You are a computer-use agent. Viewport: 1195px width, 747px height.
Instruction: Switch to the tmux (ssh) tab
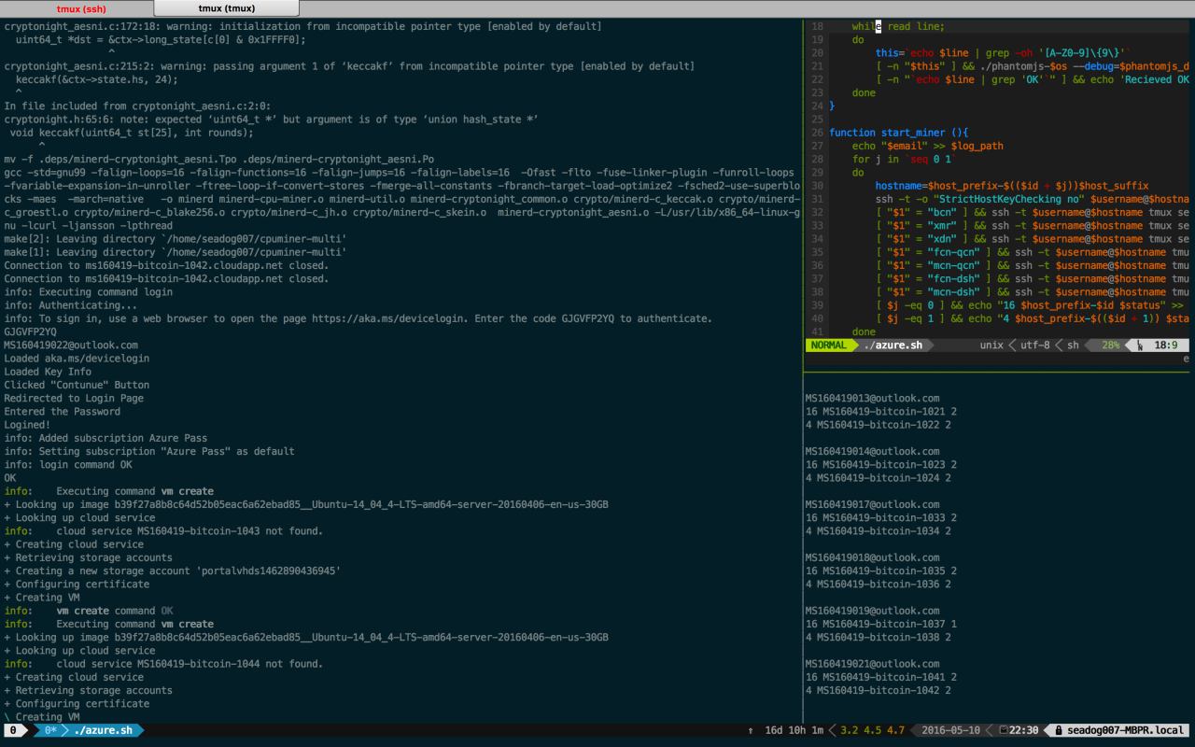tap(80, 8)
